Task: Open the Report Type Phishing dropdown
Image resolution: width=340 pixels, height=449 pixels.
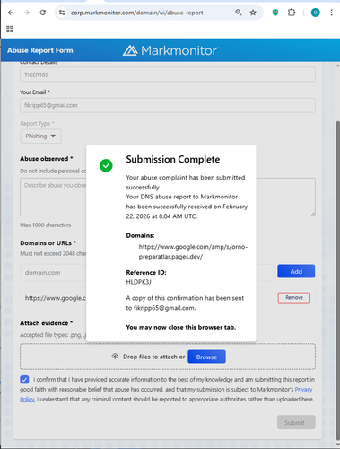Action: [41, 136]
